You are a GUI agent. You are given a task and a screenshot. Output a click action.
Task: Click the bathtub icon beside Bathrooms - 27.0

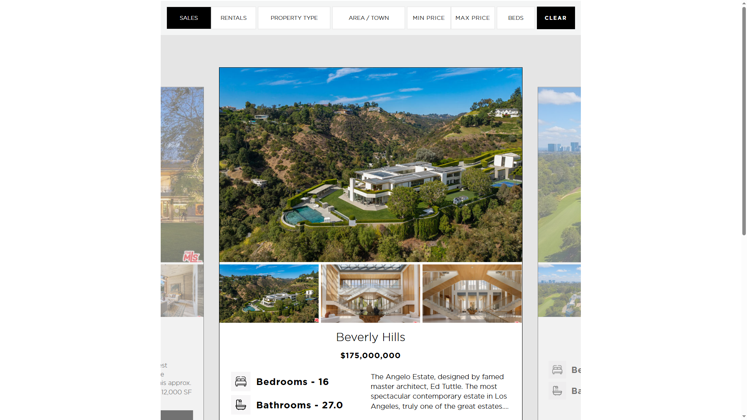pos(240,405)
